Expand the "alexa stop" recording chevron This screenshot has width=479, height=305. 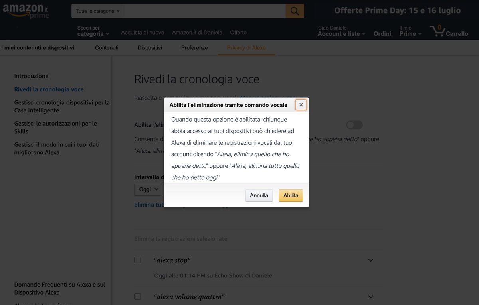point(370,260)
